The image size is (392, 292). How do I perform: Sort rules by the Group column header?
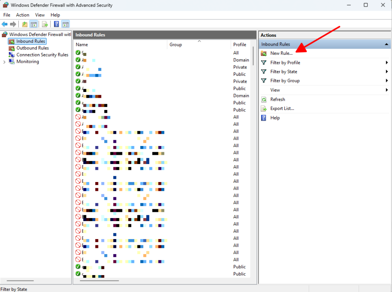coord(199,44)
